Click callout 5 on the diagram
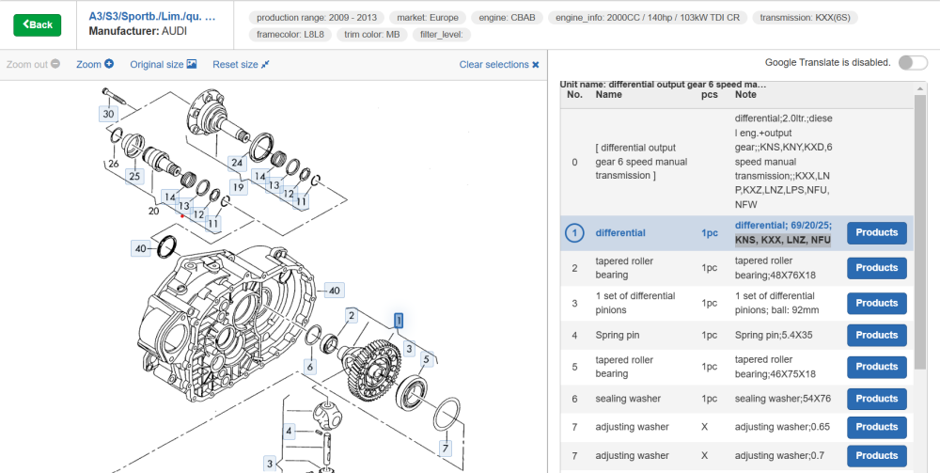Viewport: 940px width, 473px height. coord(426,360)
